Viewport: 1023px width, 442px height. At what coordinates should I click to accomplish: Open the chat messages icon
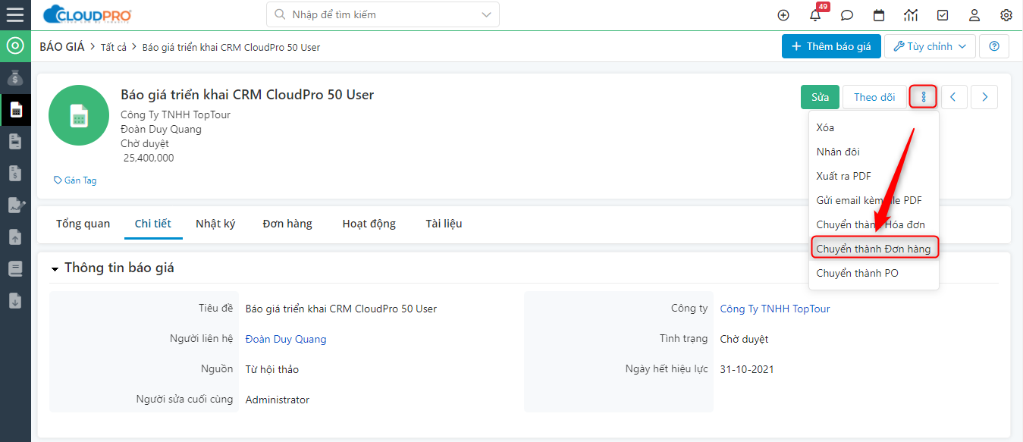tap(847, 15)
